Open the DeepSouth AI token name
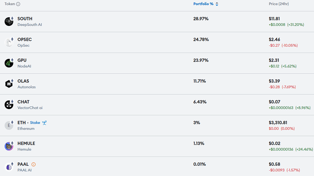Screen dimensions: 314x176 [29, 24]
